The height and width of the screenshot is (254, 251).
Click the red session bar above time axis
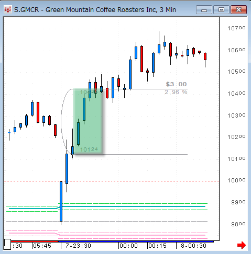tap(34, 241)
